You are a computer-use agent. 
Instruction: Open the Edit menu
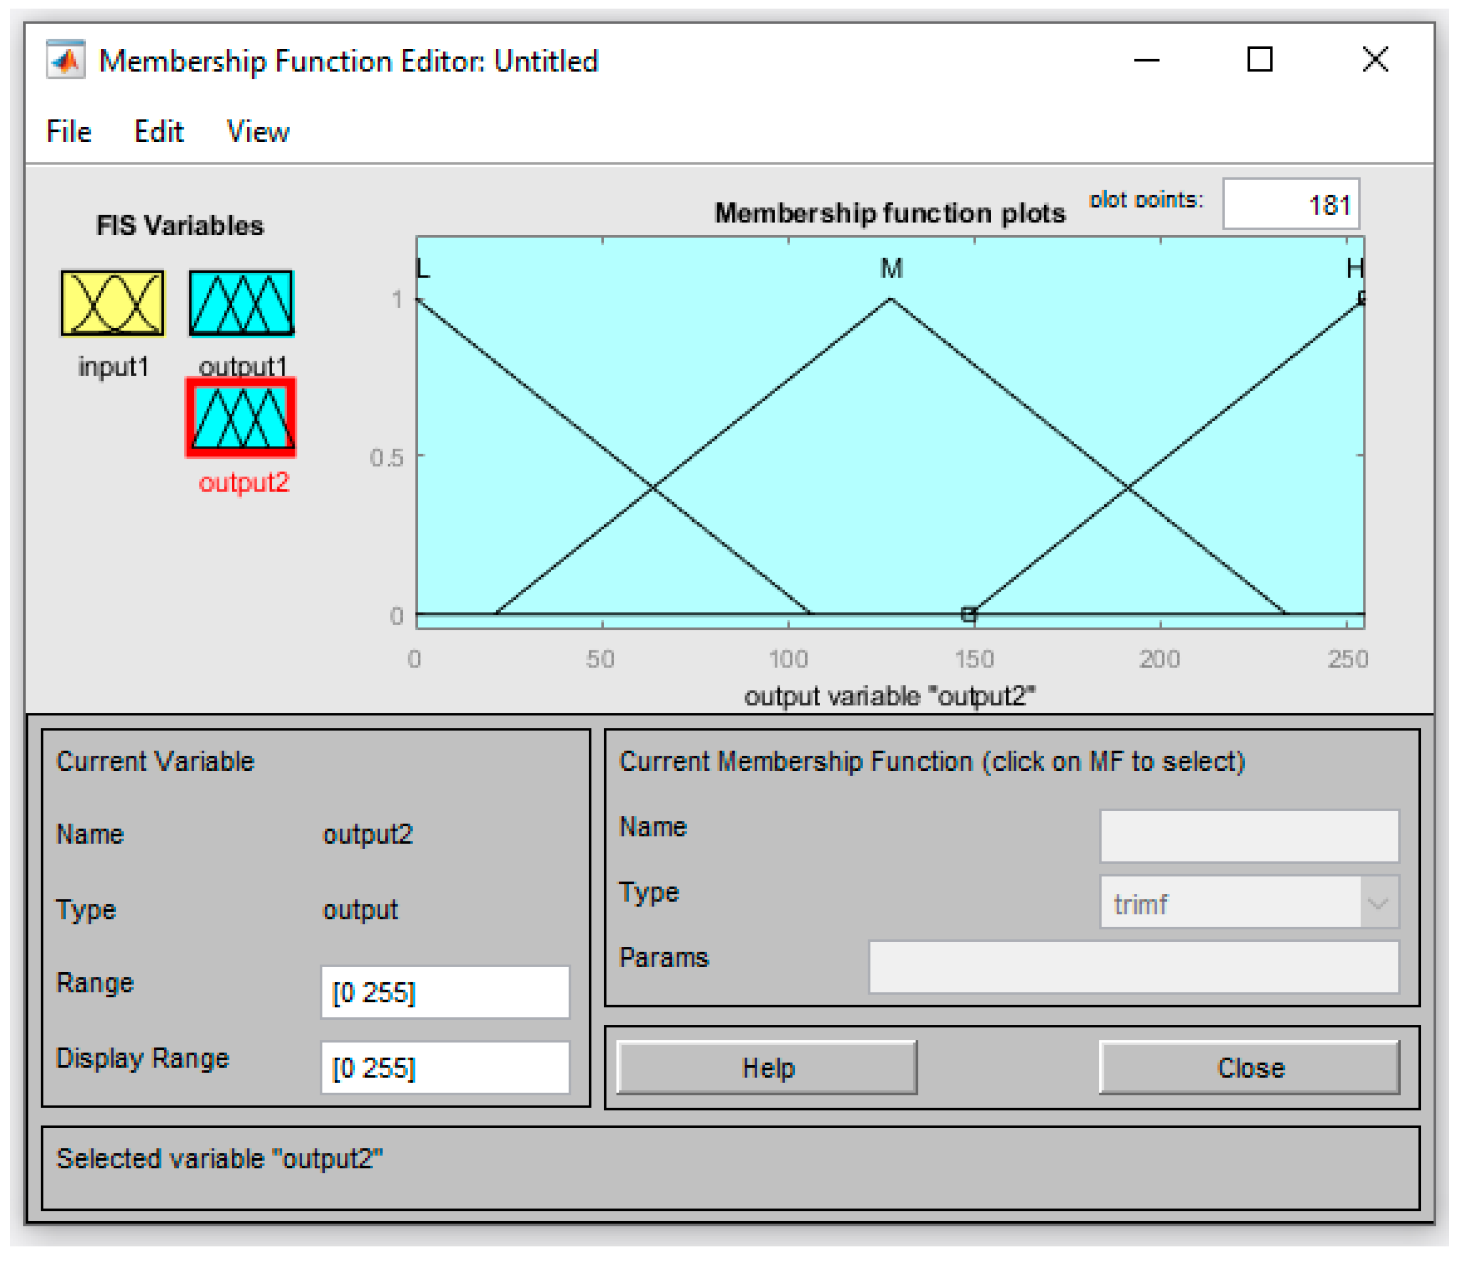click(x=158, y=132)
